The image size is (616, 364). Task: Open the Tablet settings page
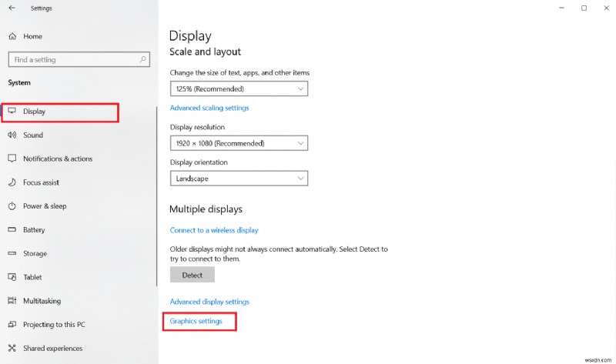[32, 277]
